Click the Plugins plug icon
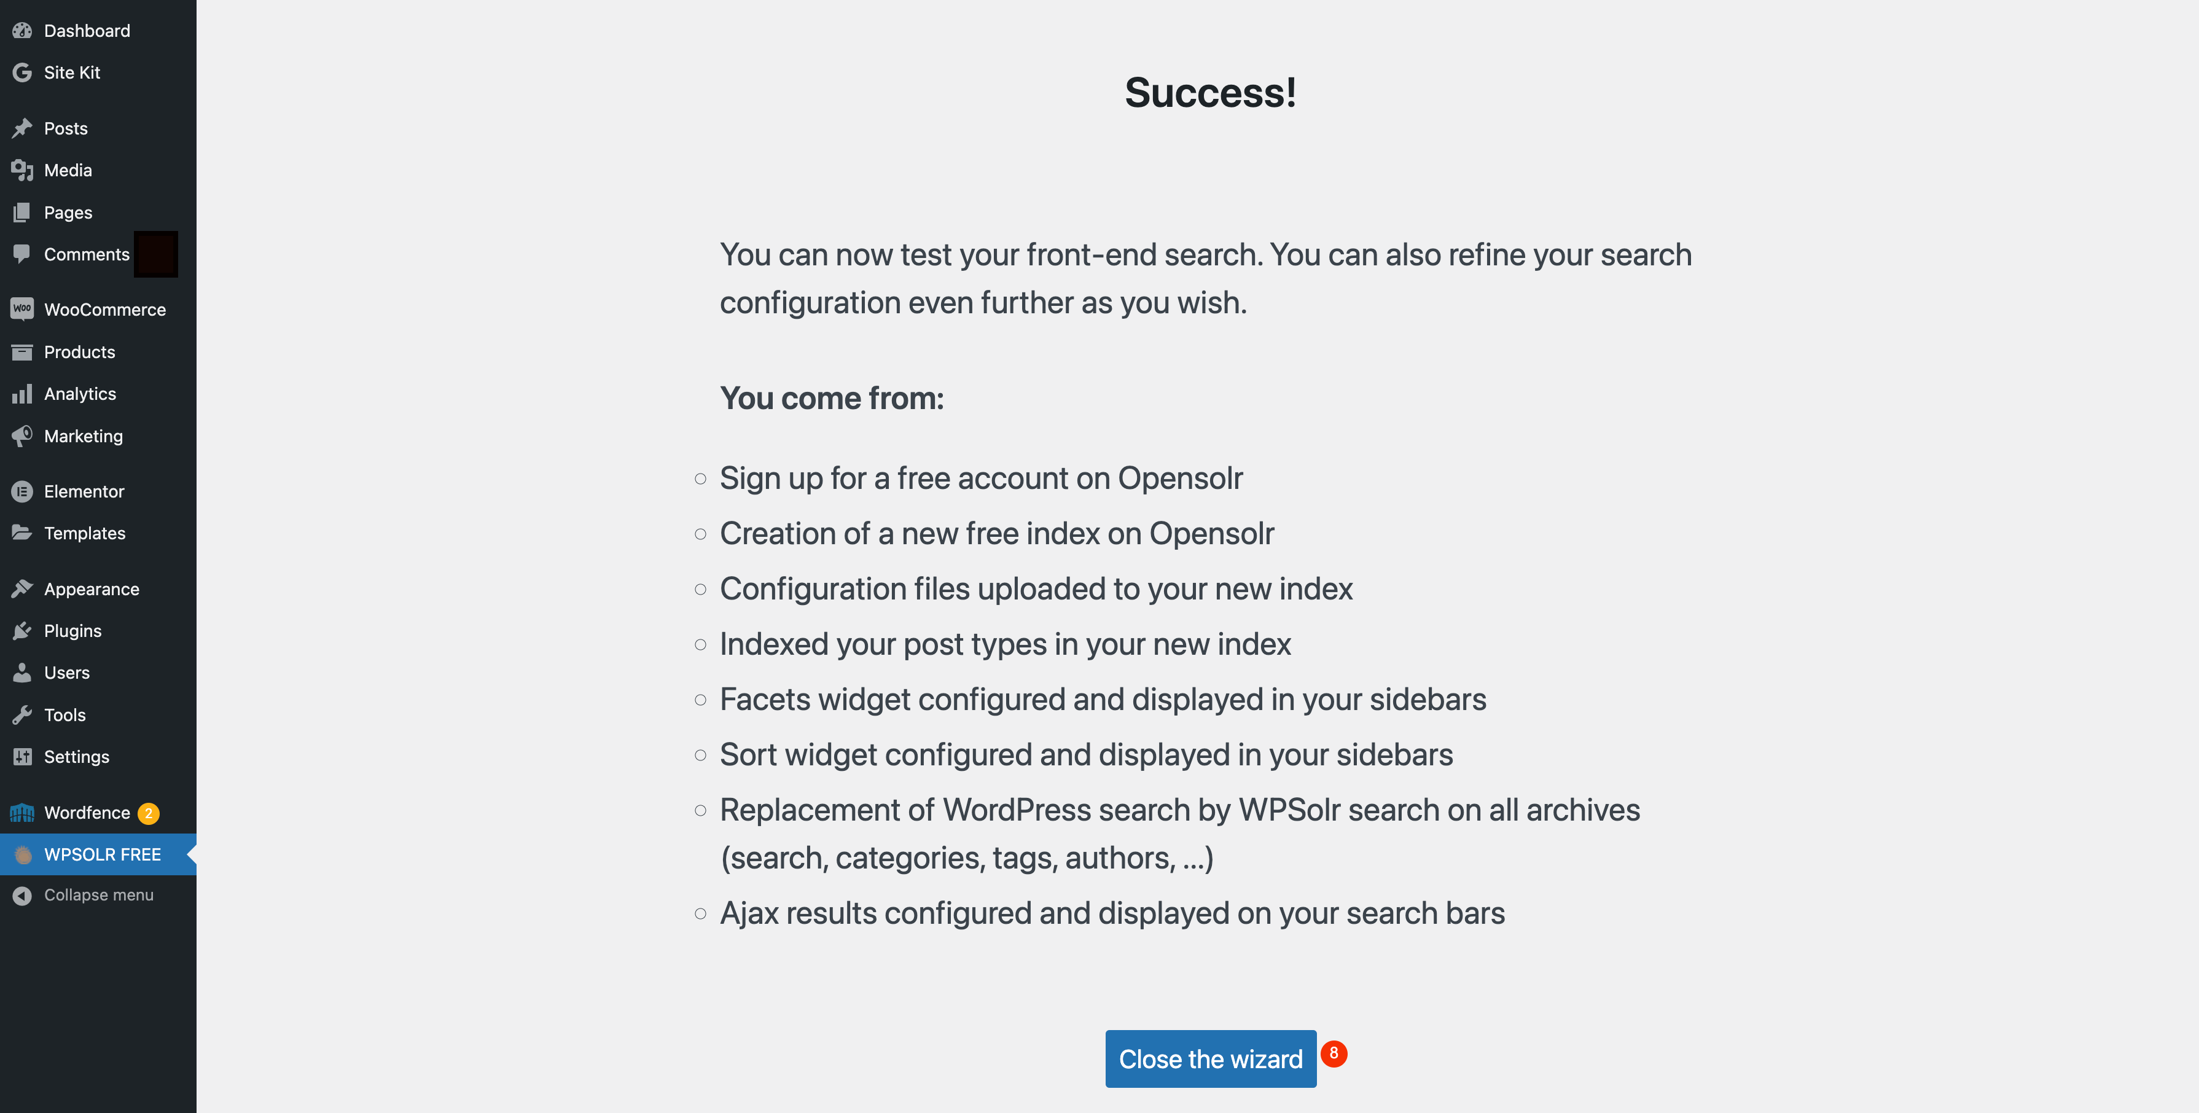2199x1113 pixels. tap(22, 631)
